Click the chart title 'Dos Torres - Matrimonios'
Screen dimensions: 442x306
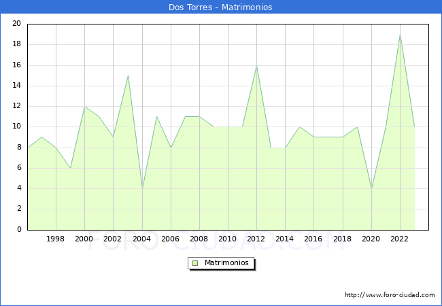(220, 7)
